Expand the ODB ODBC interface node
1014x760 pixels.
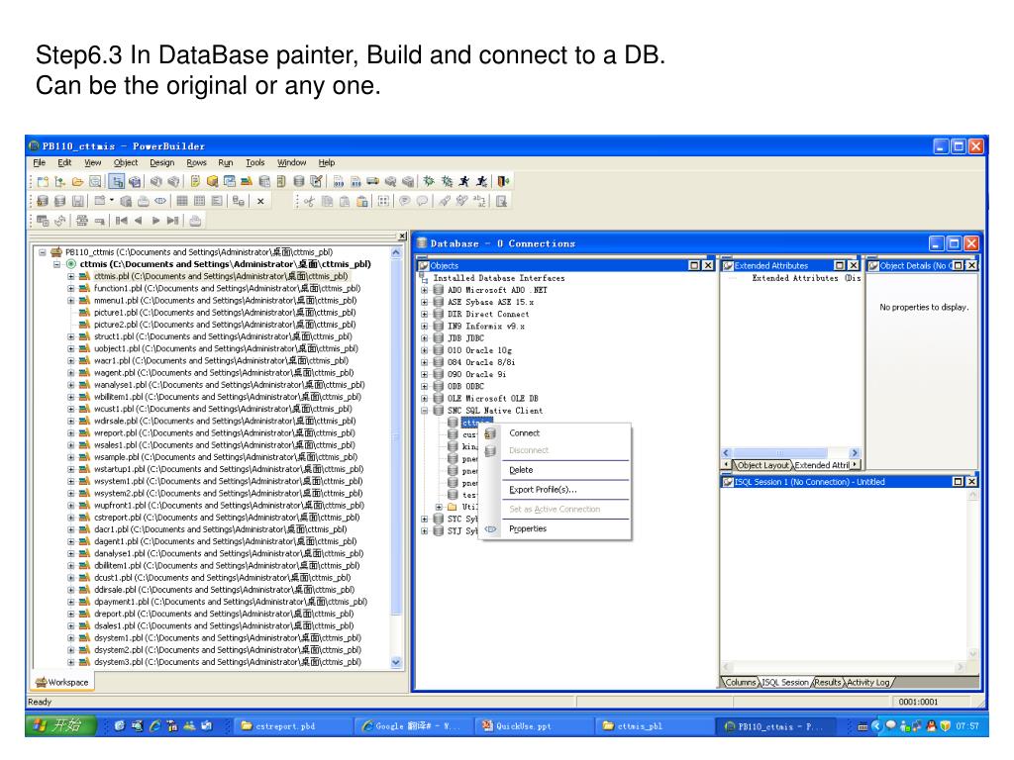(x=424, y=387)
